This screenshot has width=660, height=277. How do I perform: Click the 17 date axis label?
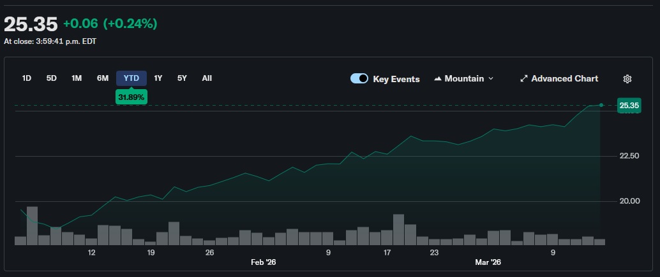click(387, 253)
